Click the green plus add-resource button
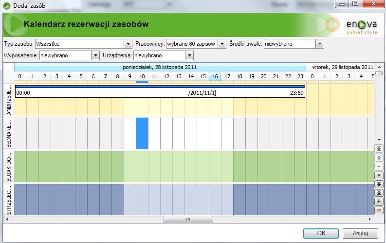Image resolution: width=386 pixels, height=243 pixels. tap(379, 202)
